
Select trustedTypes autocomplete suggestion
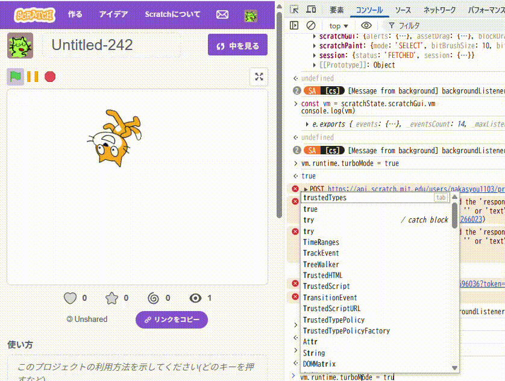(375, 198)
